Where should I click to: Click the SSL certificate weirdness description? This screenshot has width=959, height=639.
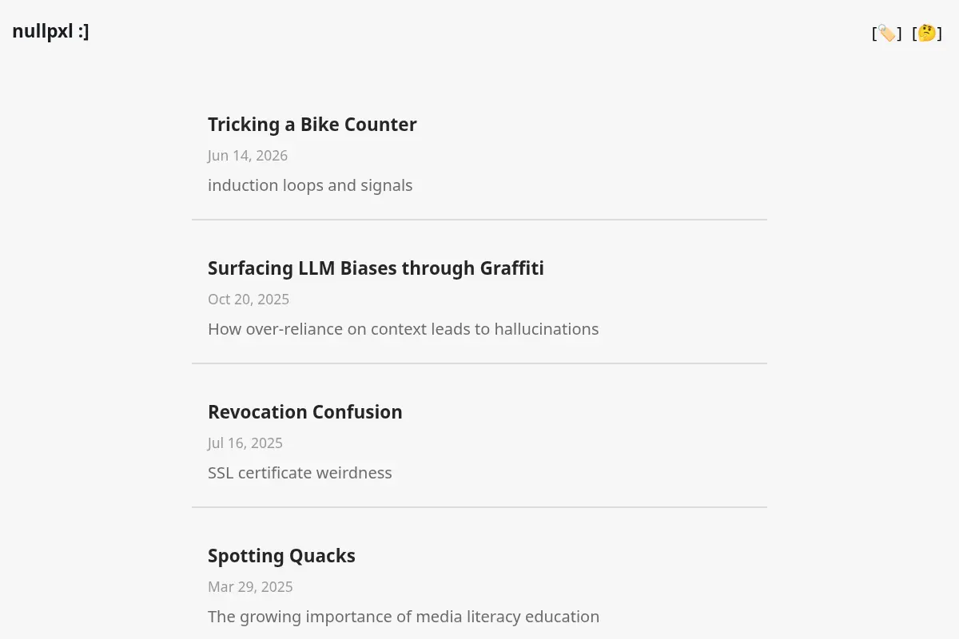(x=300, y=473)
